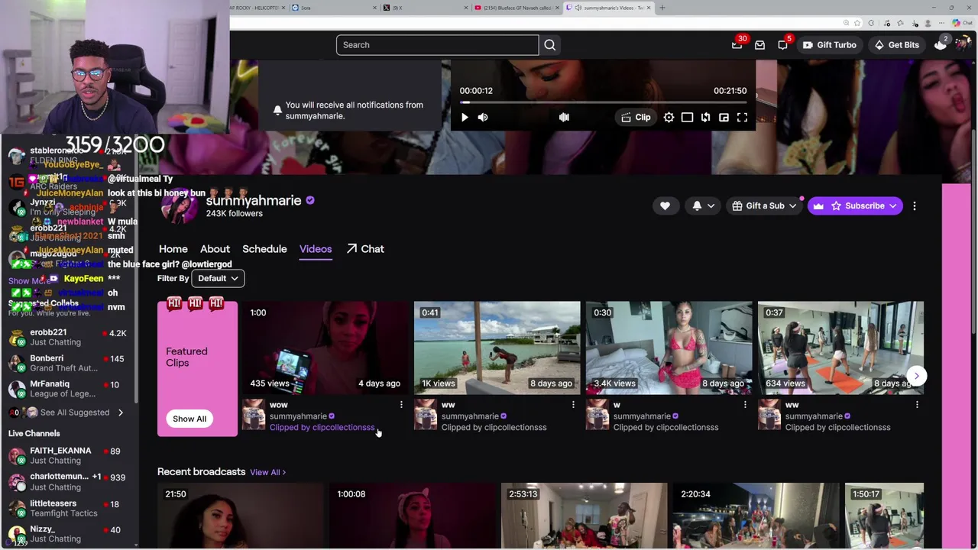Open the whispers inbox icon

tap(759, 45)
